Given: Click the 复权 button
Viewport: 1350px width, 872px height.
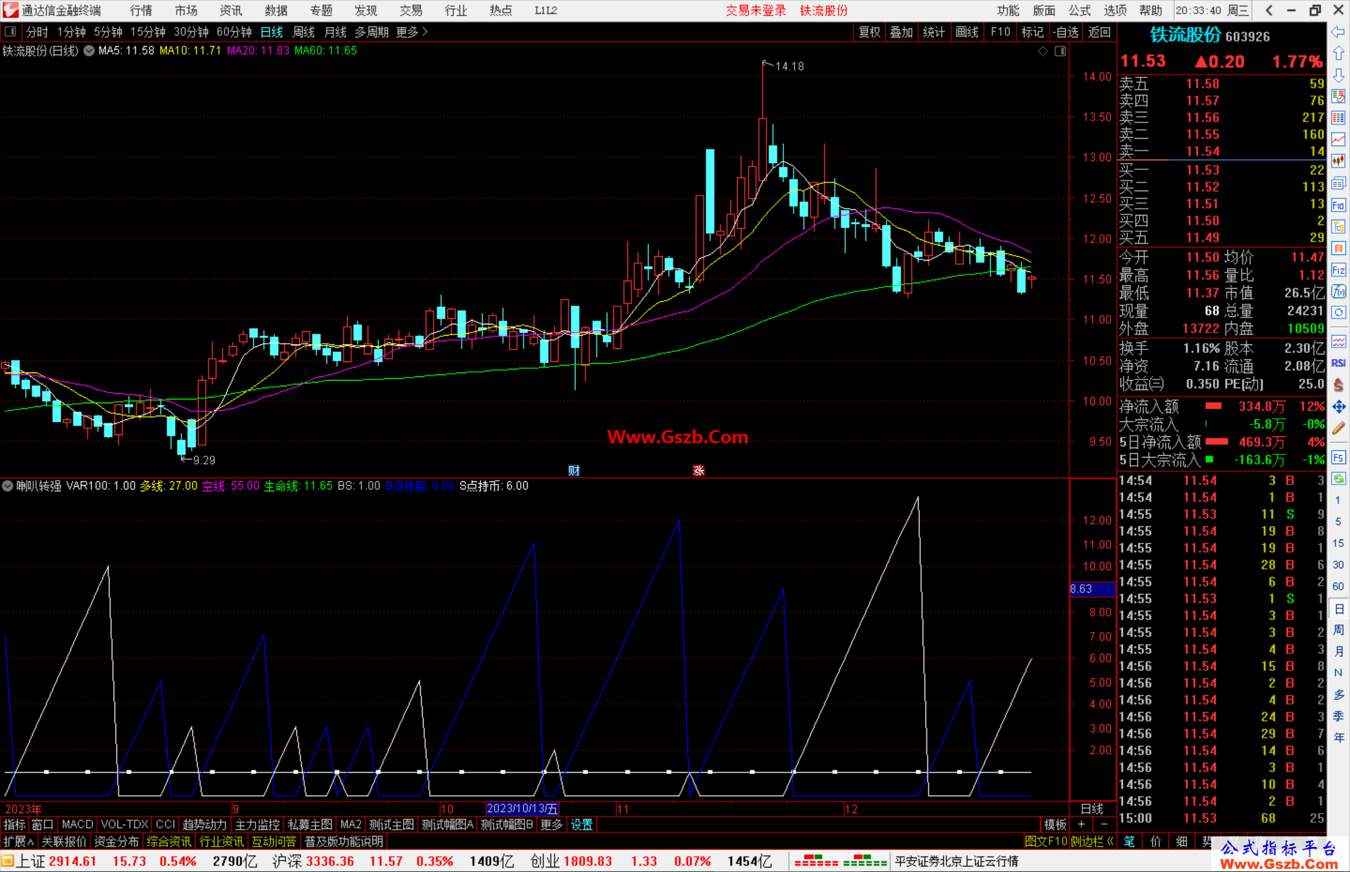Looking at the screenshot, I should click(x=869, y=32).
